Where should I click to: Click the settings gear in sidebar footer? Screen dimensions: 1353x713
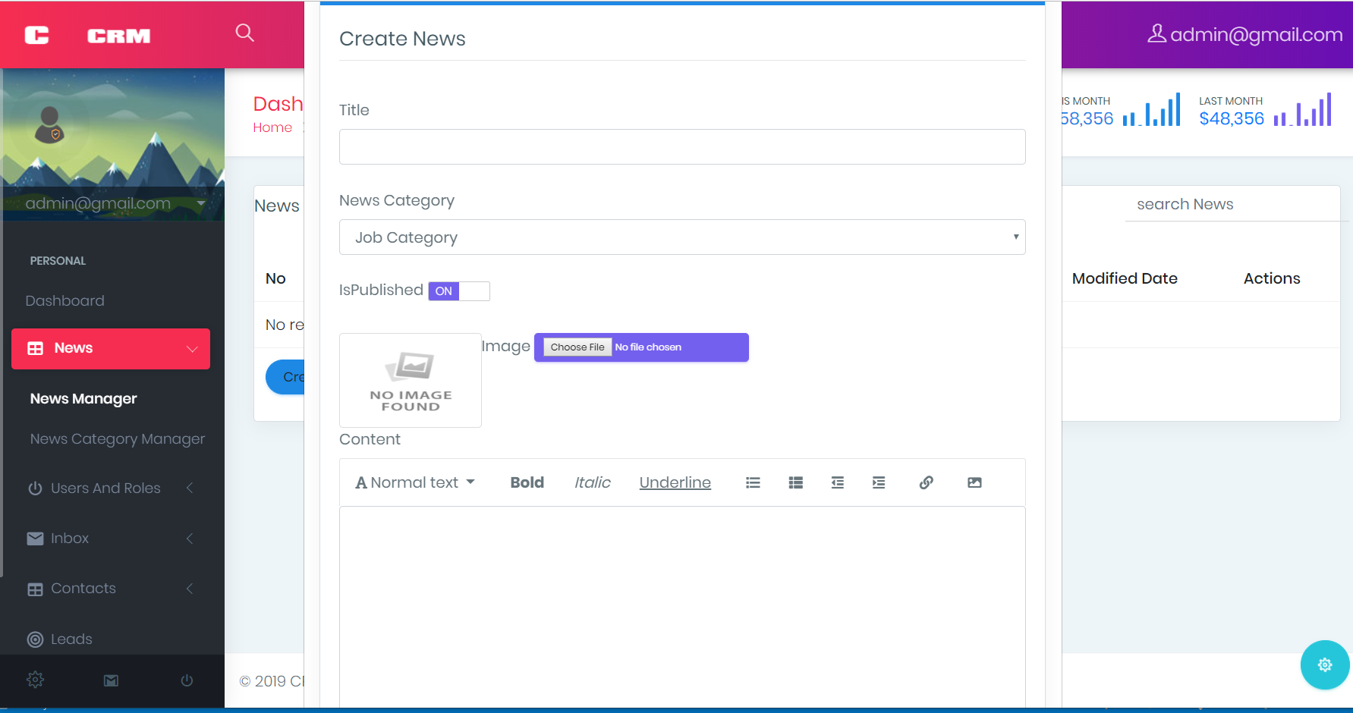(35, 680)
